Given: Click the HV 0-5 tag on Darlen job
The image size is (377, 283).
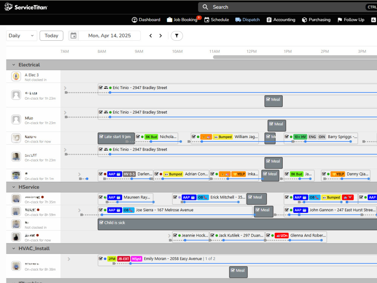Looking at the screenshot, I should [x=129, y=174].
